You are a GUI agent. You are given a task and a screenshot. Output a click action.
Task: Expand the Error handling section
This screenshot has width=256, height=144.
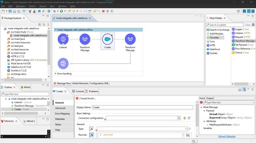click(x=56, y=73)
